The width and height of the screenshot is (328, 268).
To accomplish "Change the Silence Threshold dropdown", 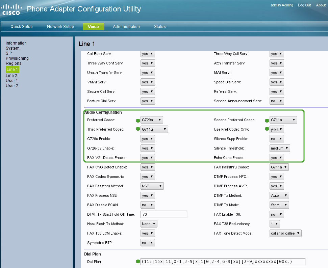I will [x=280, y=148].
